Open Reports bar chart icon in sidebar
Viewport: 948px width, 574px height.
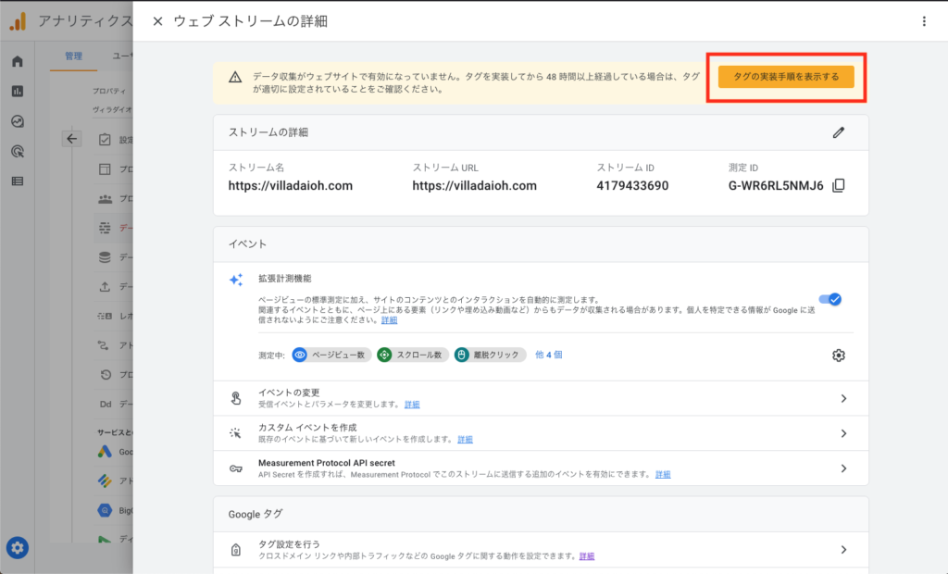[18, 92]
